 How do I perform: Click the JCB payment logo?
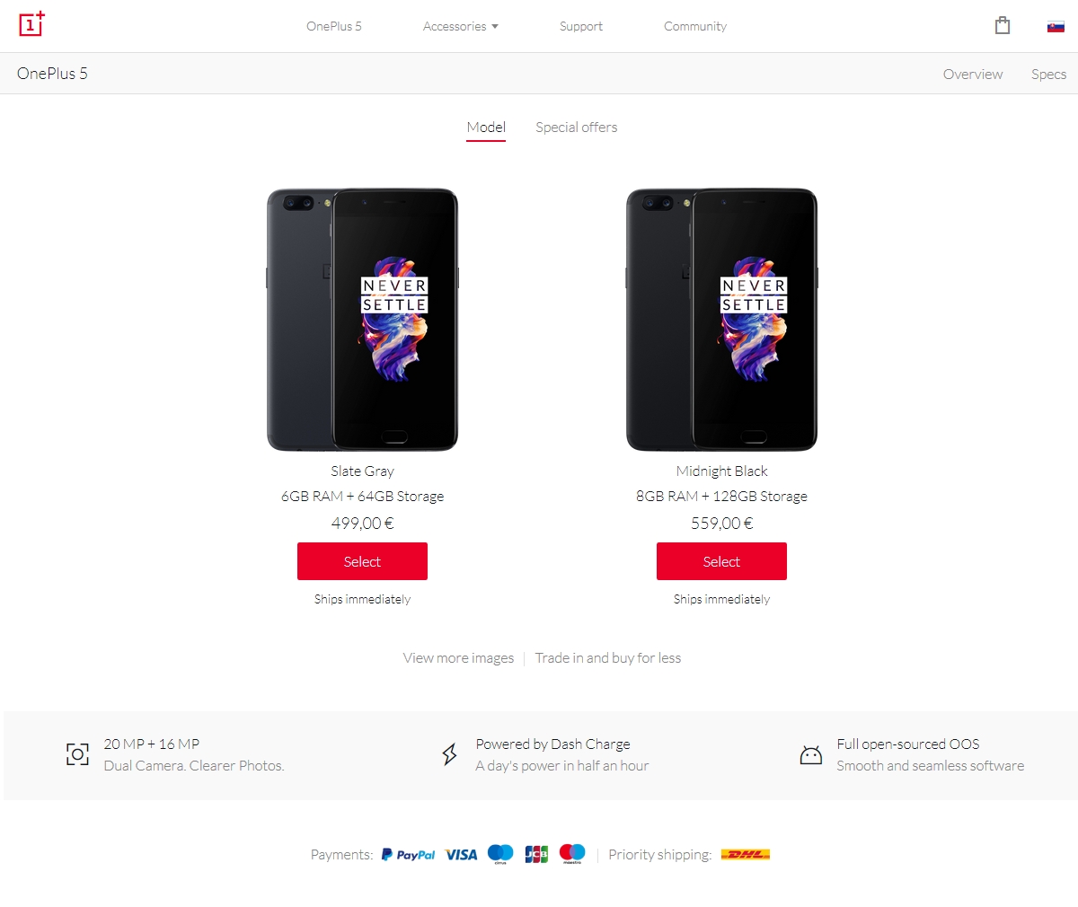click(x=536, y=854)
